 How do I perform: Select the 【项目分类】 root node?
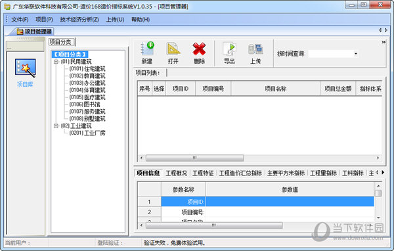[x=70, y=55]
